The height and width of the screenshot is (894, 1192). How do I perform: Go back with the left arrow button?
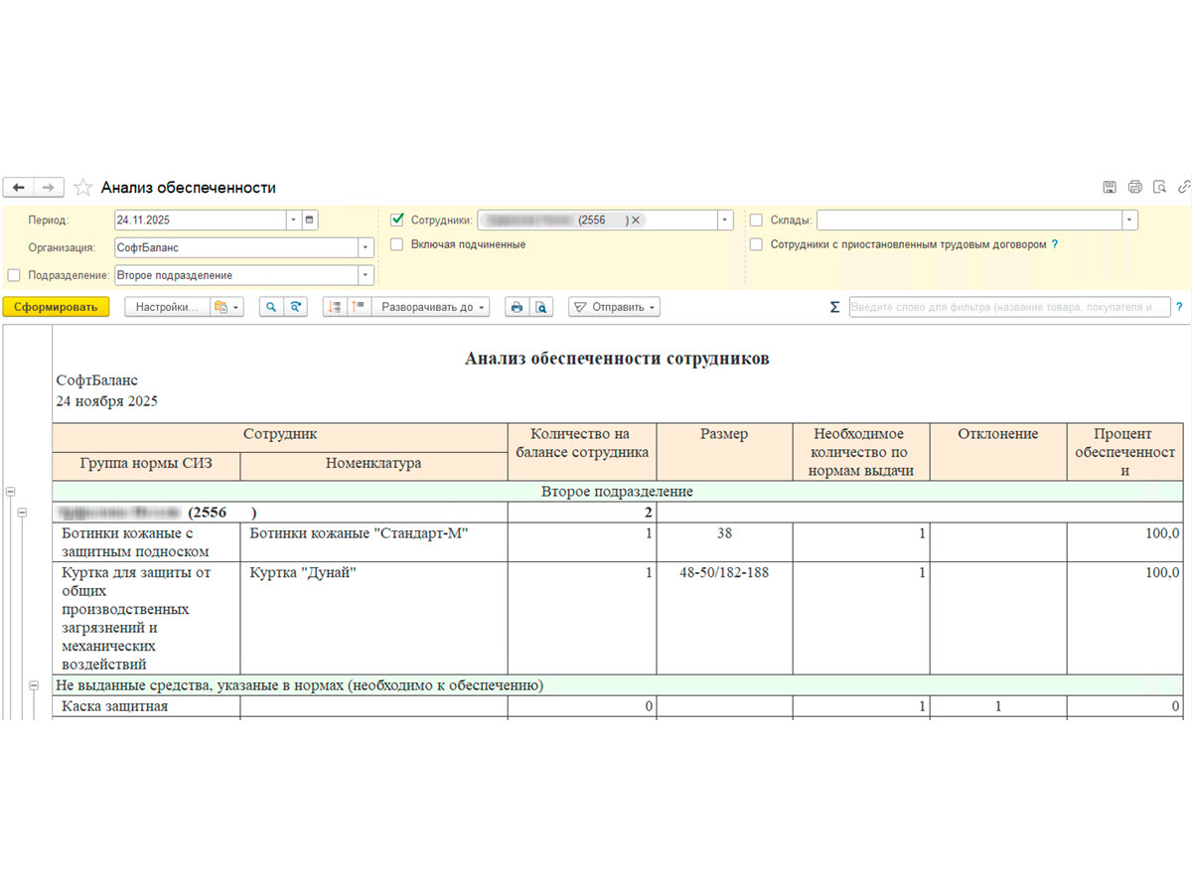(19, 187)
